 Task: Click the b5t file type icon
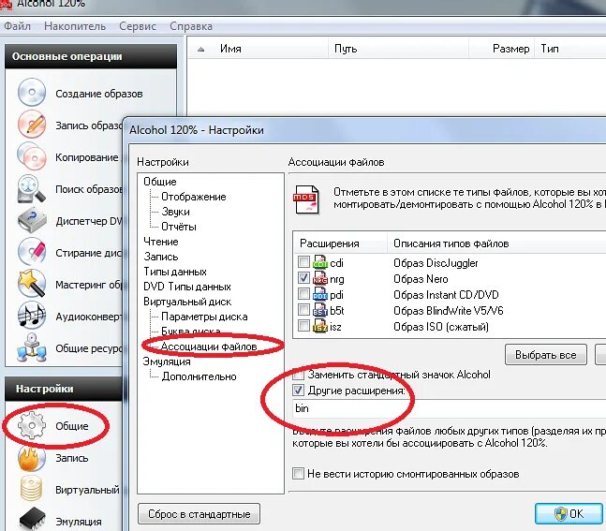320,310
